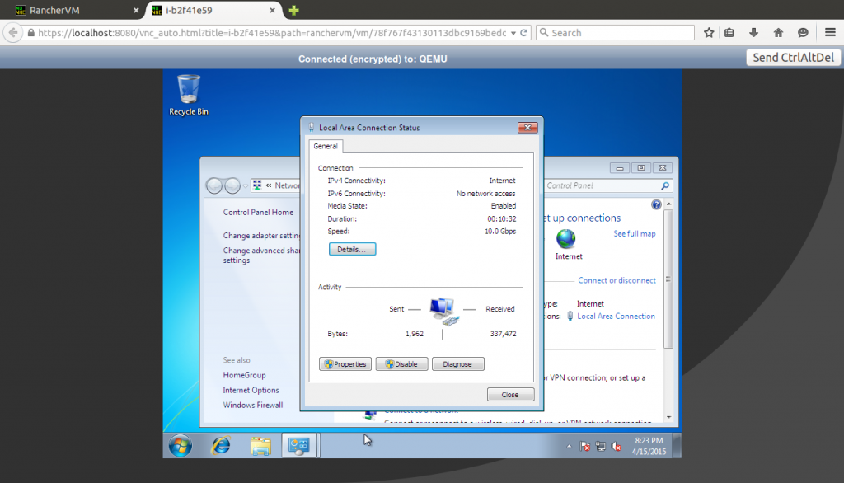Go to the browser home page

point(778,33)
